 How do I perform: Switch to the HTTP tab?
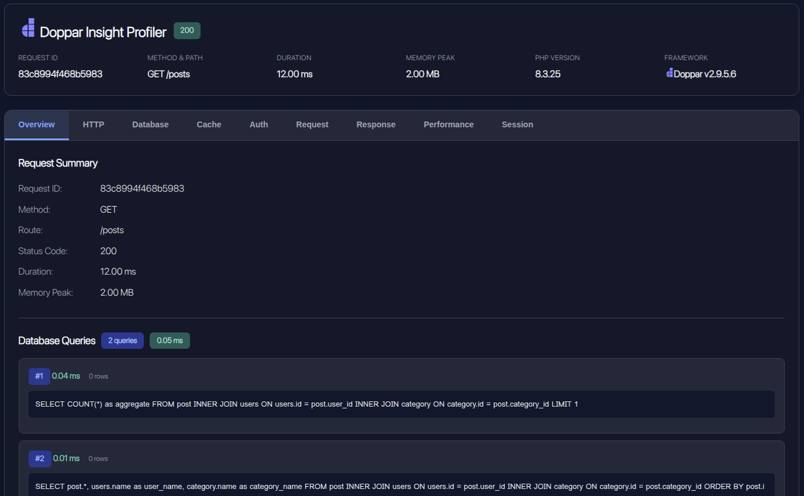click(x=94, y=124)
